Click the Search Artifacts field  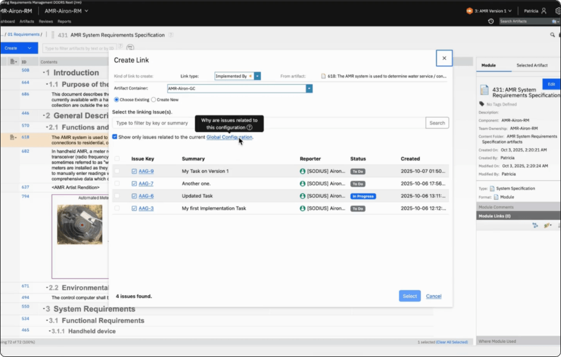(x=525, y=21)
